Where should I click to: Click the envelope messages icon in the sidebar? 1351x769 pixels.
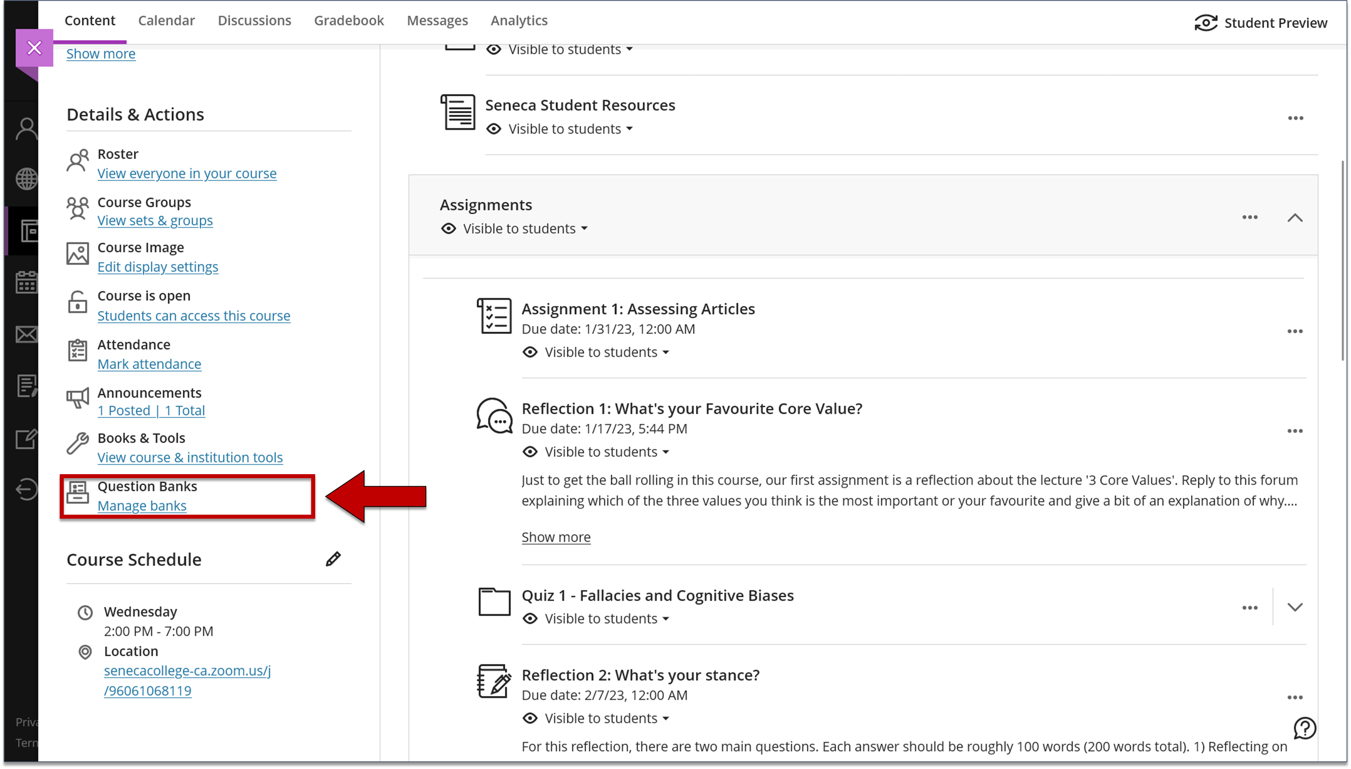tap(26, 334)
